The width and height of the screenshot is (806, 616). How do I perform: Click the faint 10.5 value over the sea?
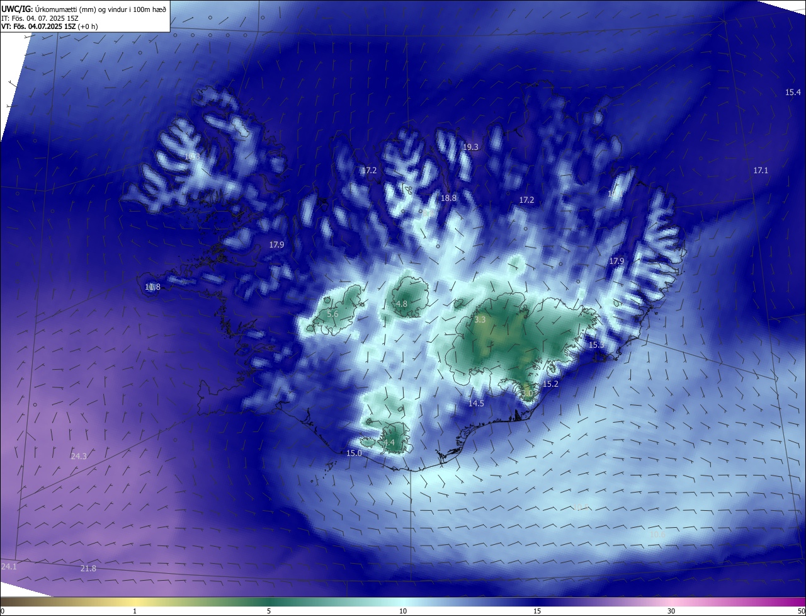581,508
